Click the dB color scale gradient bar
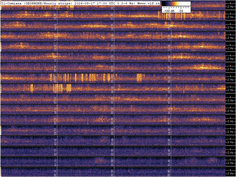 point(176,4)
